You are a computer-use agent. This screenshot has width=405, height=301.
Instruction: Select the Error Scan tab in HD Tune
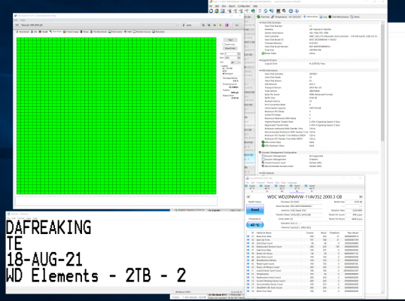56,32
